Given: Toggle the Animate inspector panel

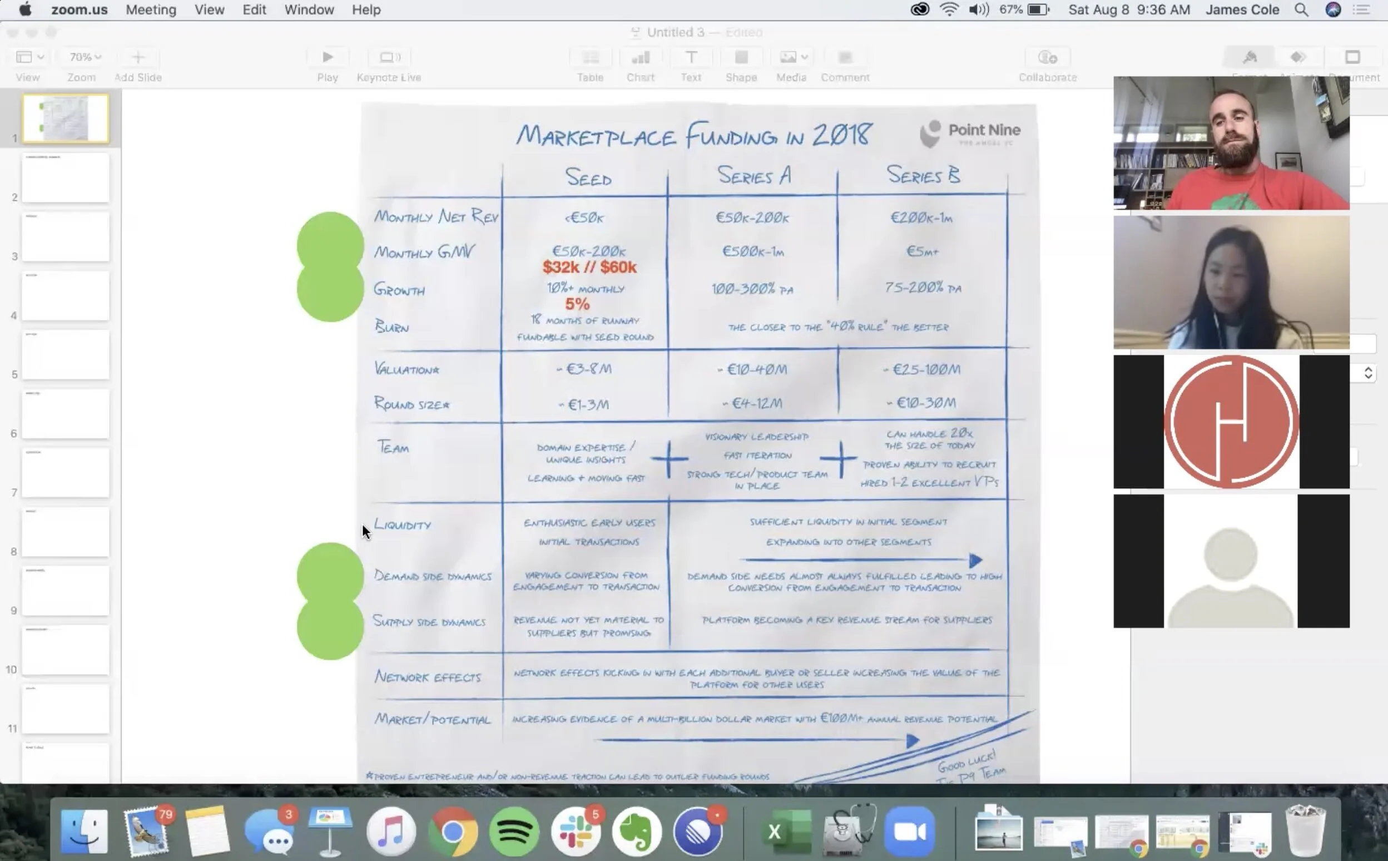Looking at the screenshot, I should click(x=1298, y=57).
